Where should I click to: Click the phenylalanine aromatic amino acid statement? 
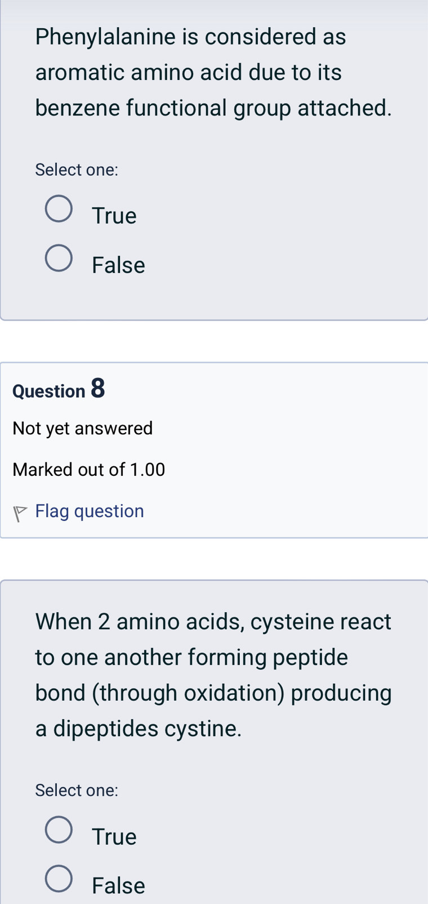[213, 72]
